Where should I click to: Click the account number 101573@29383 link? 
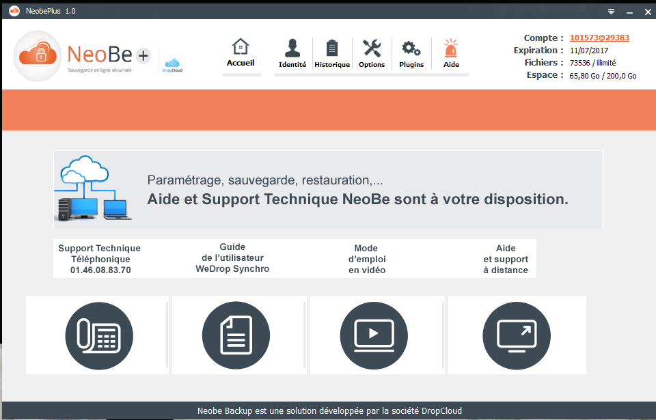point(599,38)
